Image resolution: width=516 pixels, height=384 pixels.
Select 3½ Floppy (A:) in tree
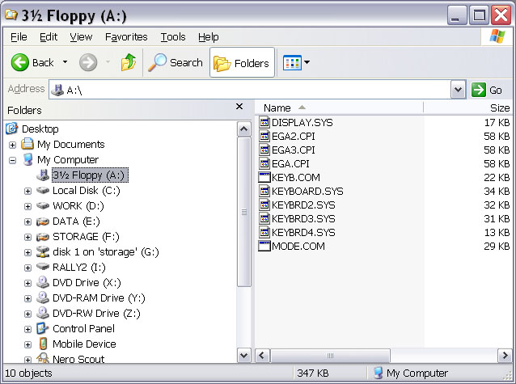tap(90, 175)
